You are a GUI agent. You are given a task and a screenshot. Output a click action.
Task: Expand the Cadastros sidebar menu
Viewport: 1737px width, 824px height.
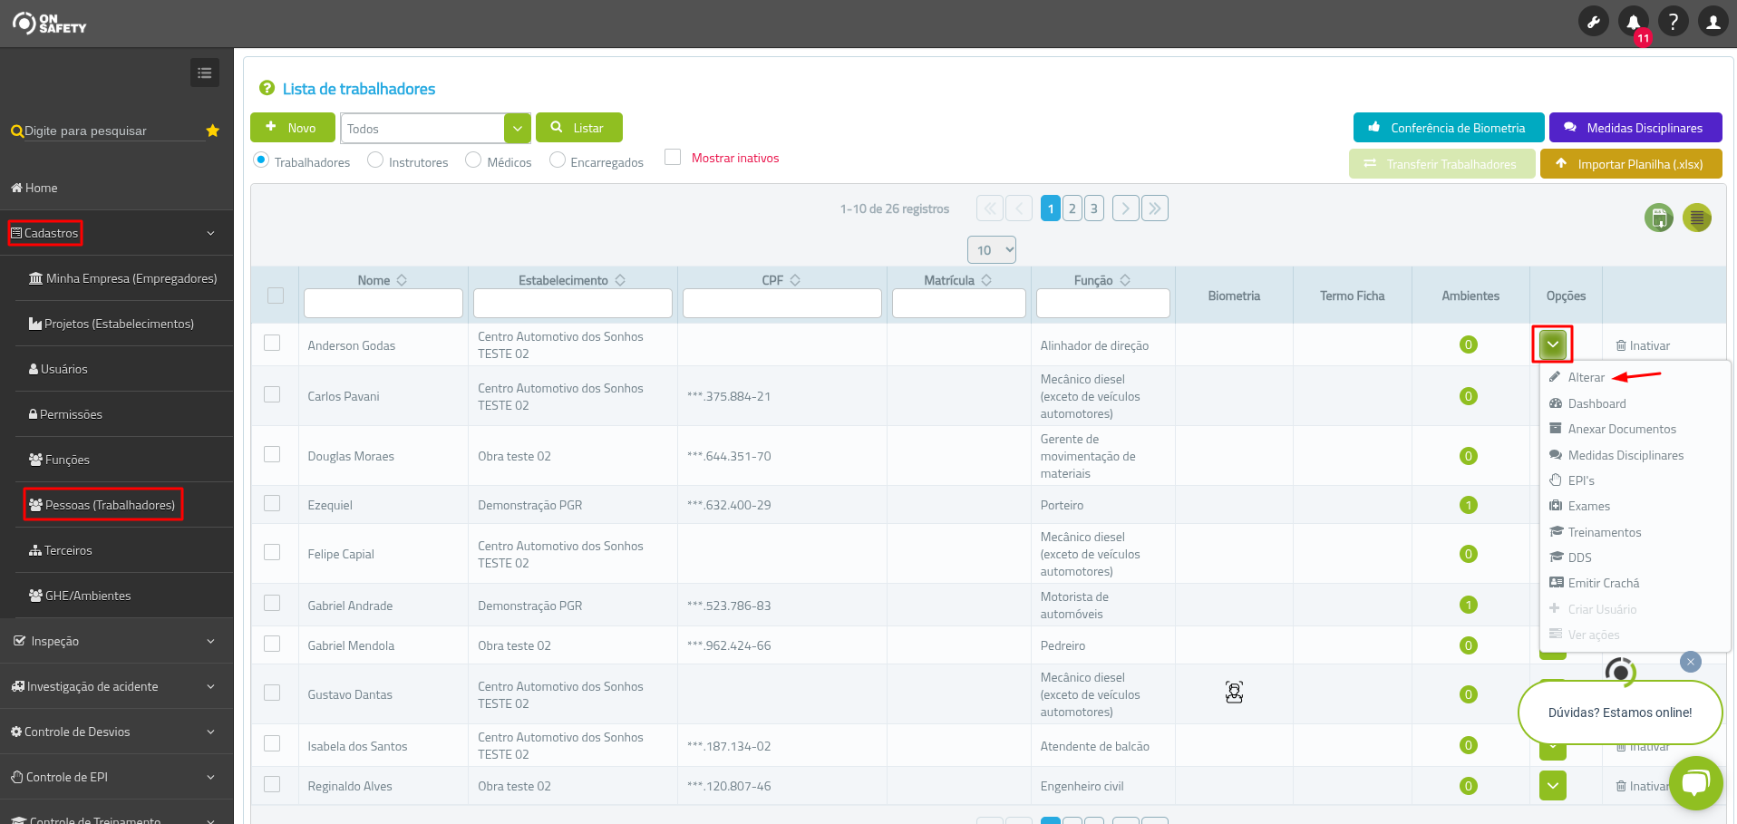(x=116, y=233)
